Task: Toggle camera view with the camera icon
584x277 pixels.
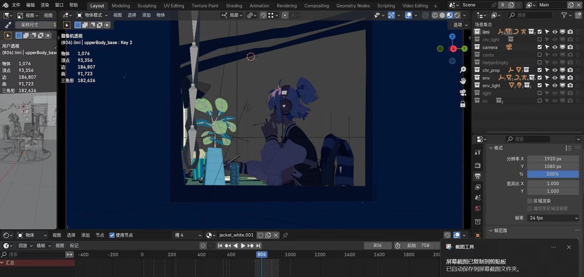Action: [463, 93]
